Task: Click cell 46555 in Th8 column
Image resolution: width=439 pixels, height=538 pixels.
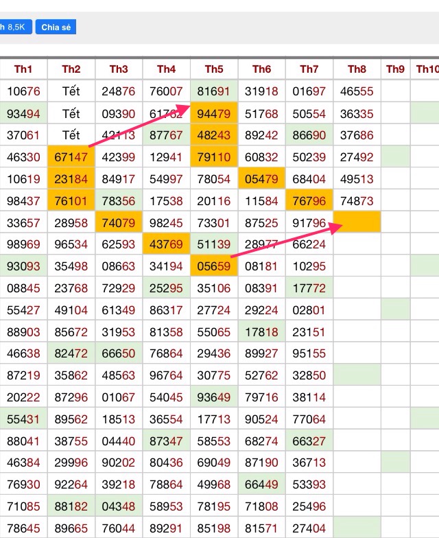Action: tap(357, 91)
